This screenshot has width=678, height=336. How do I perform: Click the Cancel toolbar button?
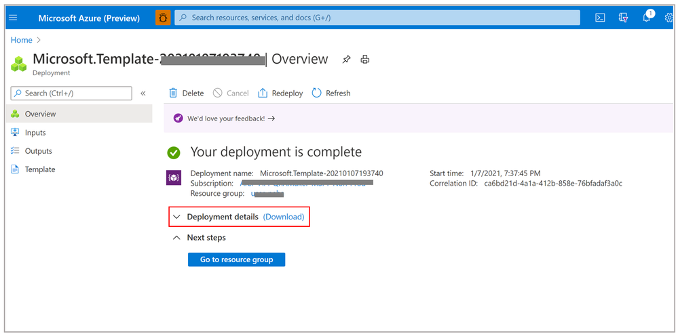click(231, 93)
